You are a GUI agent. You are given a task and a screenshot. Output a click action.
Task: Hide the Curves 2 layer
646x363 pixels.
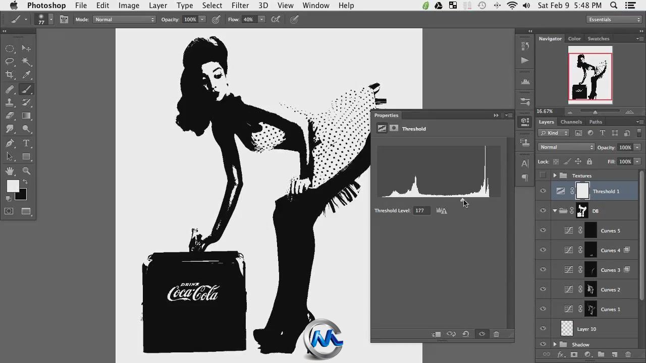pyautogui.click(x=543, y=289)
